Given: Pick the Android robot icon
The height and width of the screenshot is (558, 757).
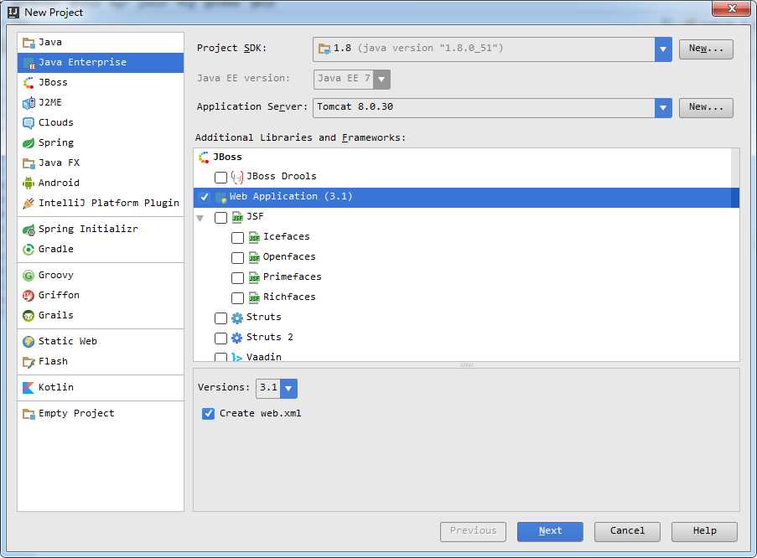Looking at the screenshot, I should pos(29,183).
